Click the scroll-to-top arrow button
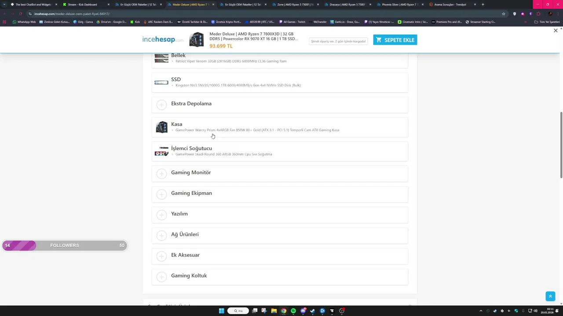Image resolution: width=563 pixels, height=316 pixels. [x=550, y=296]
